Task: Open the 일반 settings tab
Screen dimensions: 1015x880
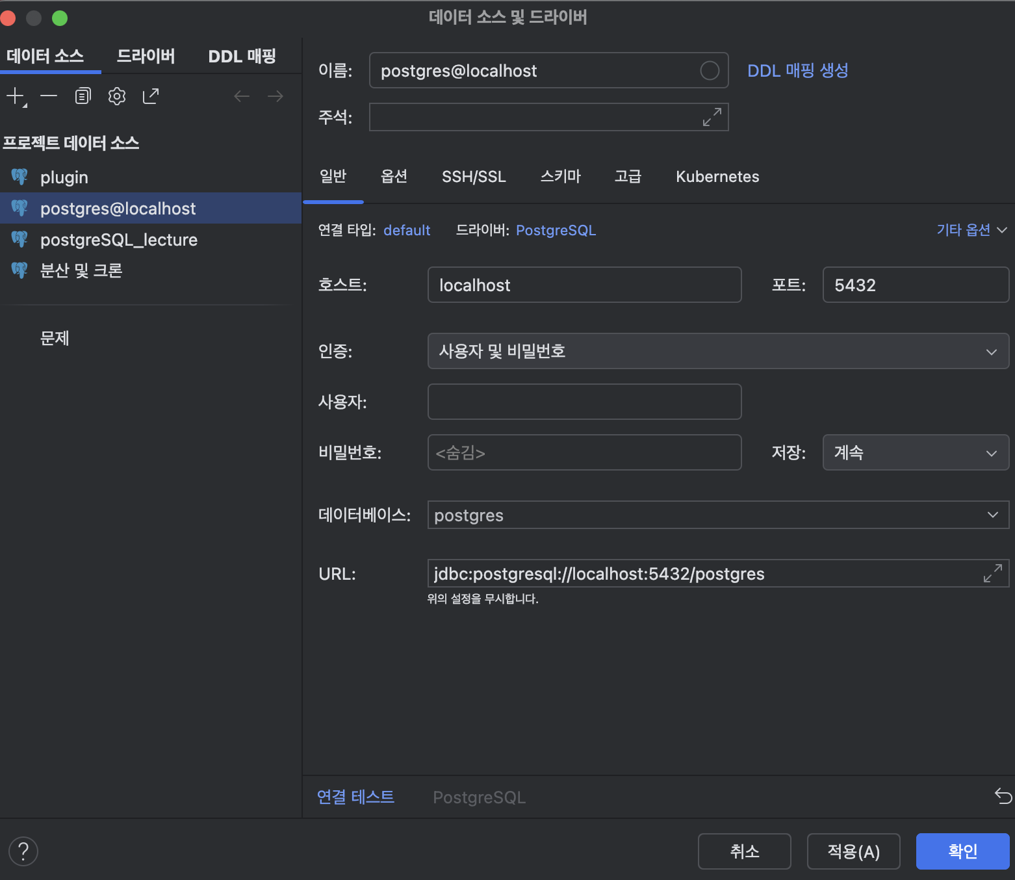Action: tap(333, 176)
